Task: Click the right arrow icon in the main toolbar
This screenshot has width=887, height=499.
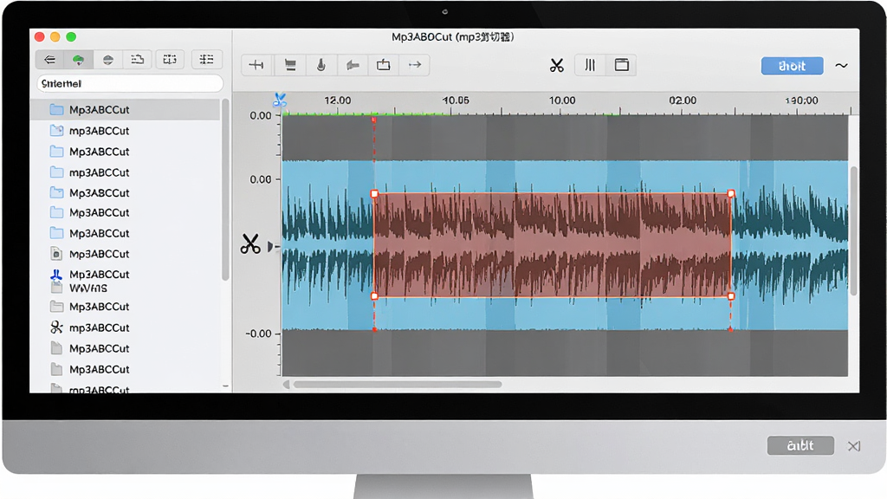Action: point(415,65)
